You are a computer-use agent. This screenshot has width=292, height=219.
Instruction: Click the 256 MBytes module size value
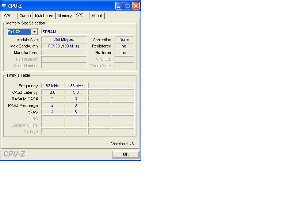coord(64,39)
